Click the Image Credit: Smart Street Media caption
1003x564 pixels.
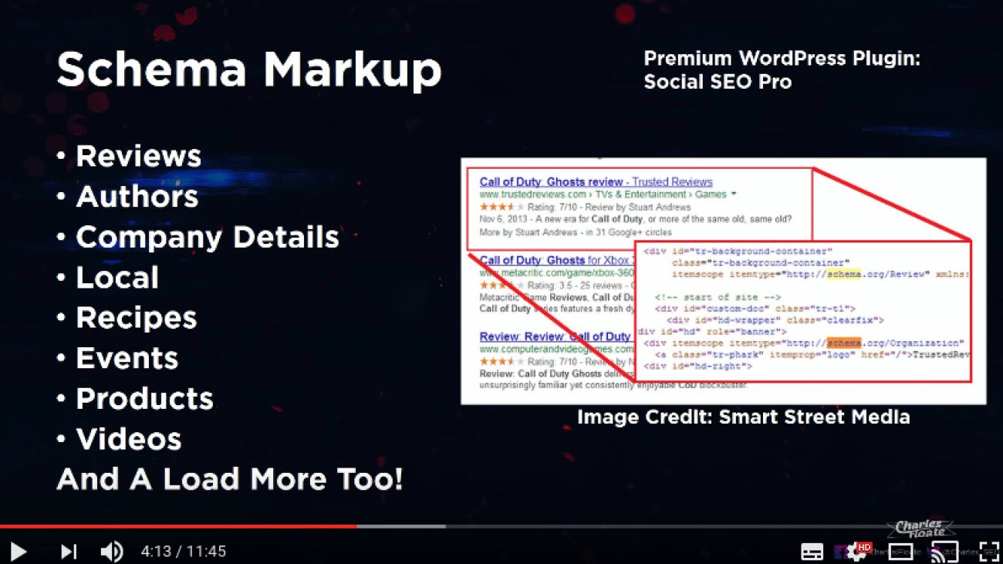[x=743, y=417]
